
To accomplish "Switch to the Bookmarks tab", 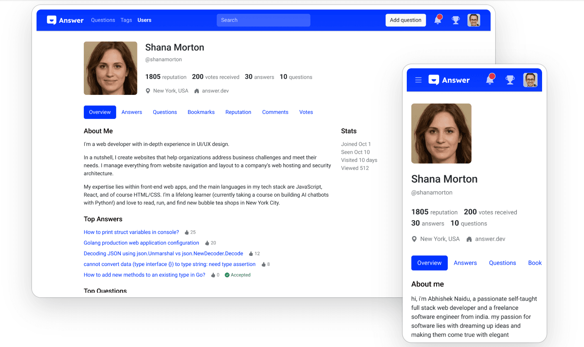I will [x=201, y=112].
